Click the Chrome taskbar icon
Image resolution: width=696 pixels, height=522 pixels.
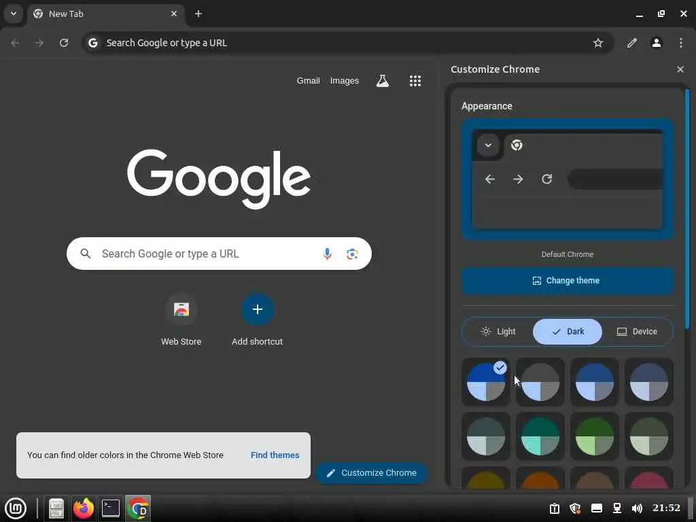[138, 508]
